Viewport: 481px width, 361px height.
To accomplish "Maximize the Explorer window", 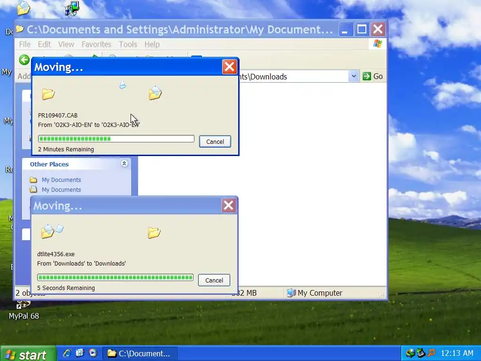I will tap(362, 30).
